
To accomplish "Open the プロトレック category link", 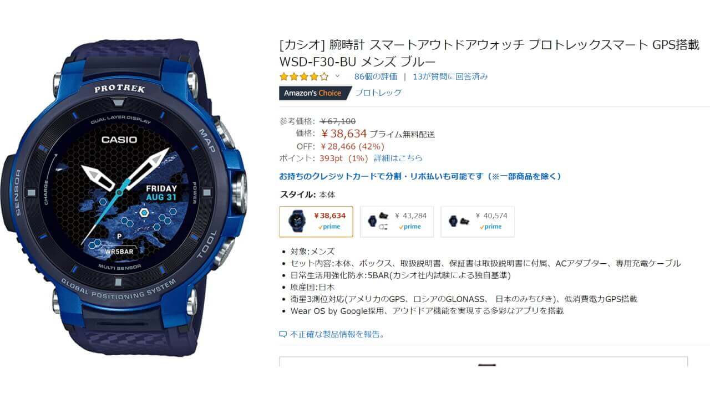I will (378, 93).
